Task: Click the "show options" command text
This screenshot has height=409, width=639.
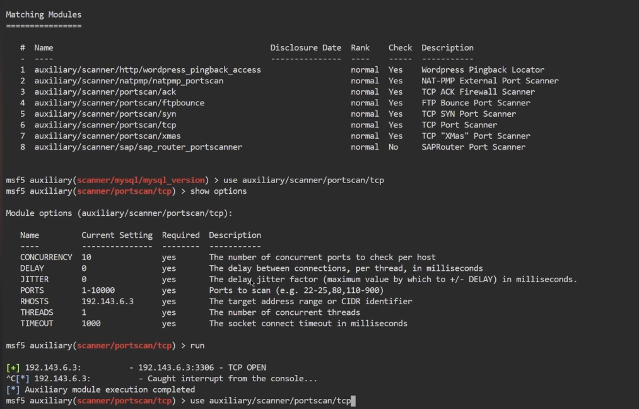Action: tap(218, 191)
